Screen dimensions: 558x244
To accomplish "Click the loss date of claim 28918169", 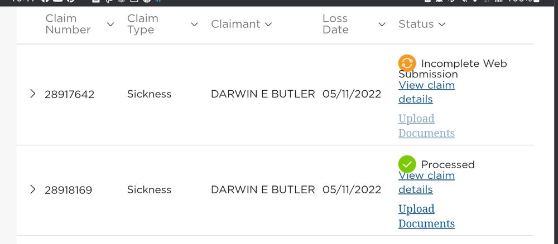I will 352,189.
